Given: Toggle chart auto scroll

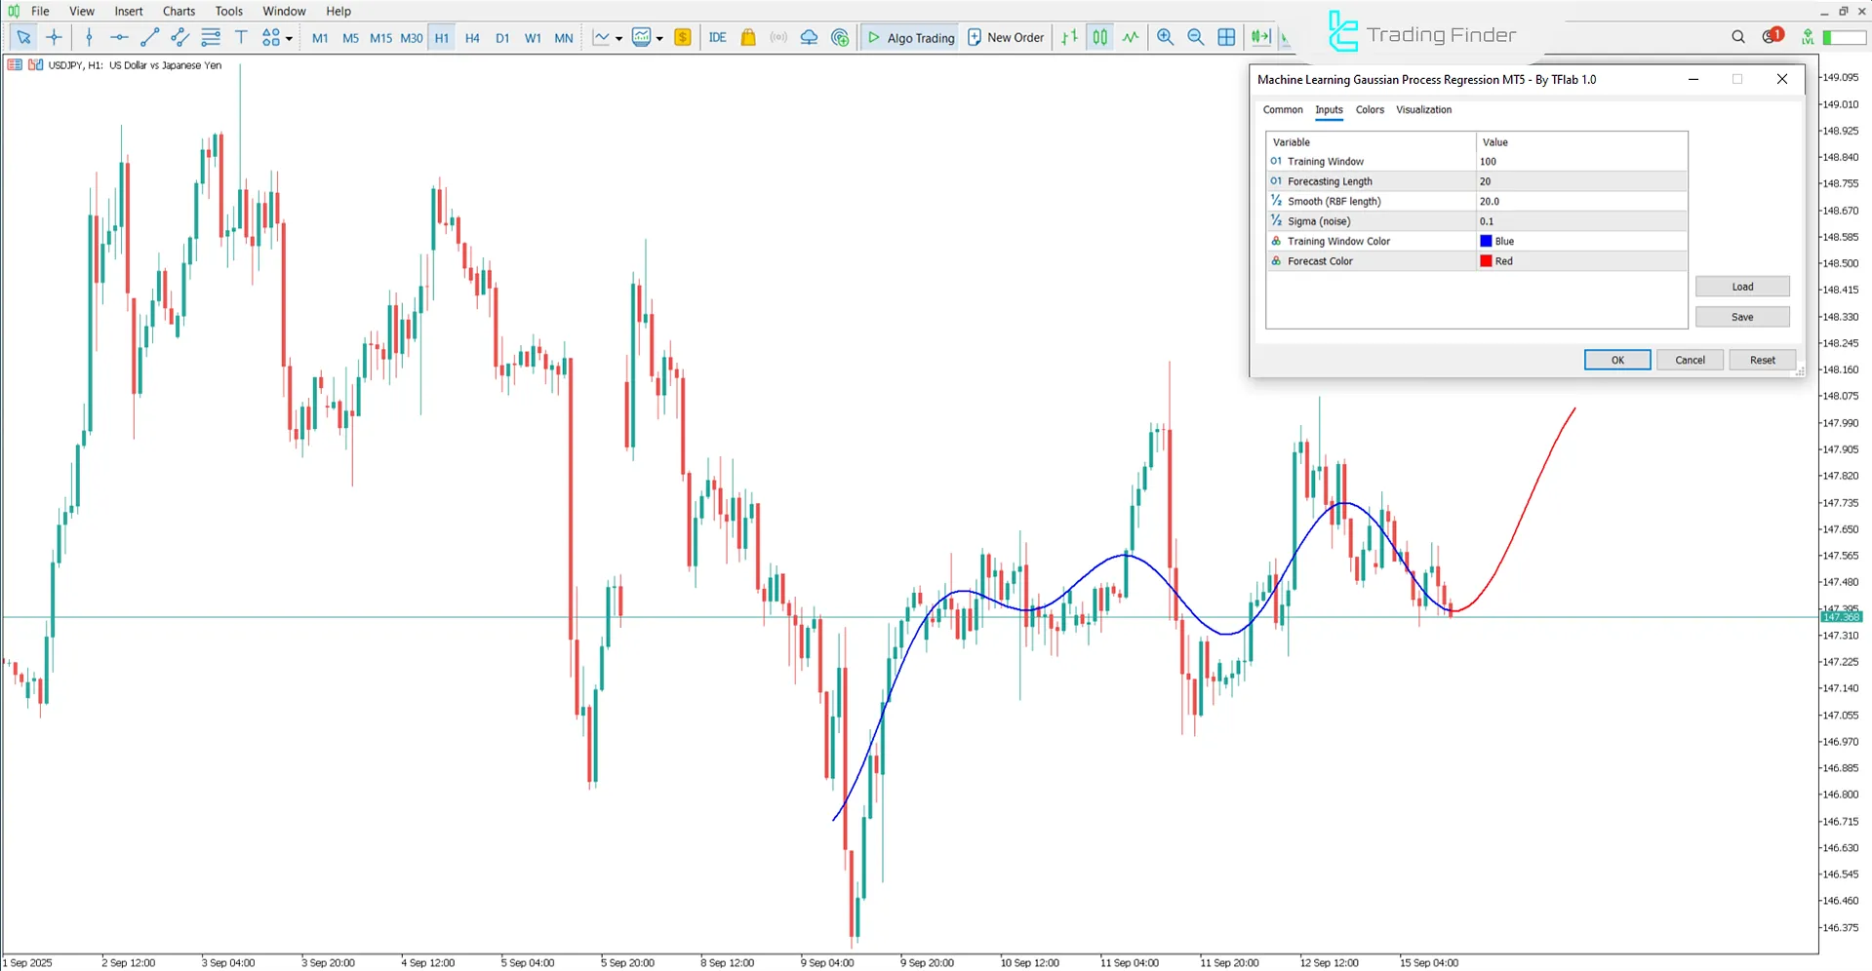Looking at the screenshot, I should click(x=1259, y=37).
